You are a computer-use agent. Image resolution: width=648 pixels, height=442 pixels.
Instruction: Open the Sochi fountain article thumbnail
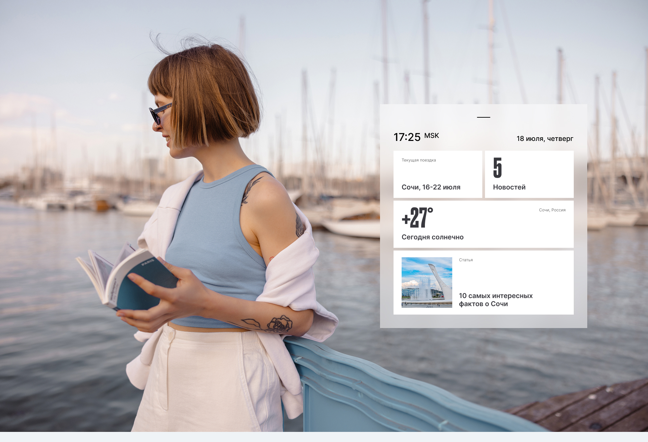(x=427, y=282)
